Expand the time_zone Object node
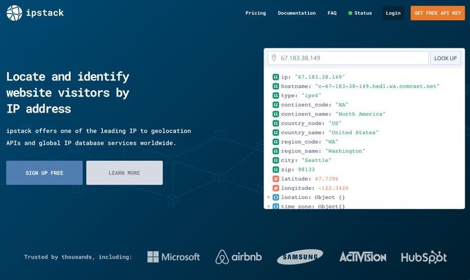Viewport: 470px width, 280px height. click(x=268, y=207)
